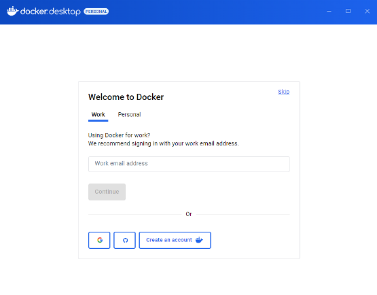Open Create an account
Screen dimensions: 377x295
point(175,240)
